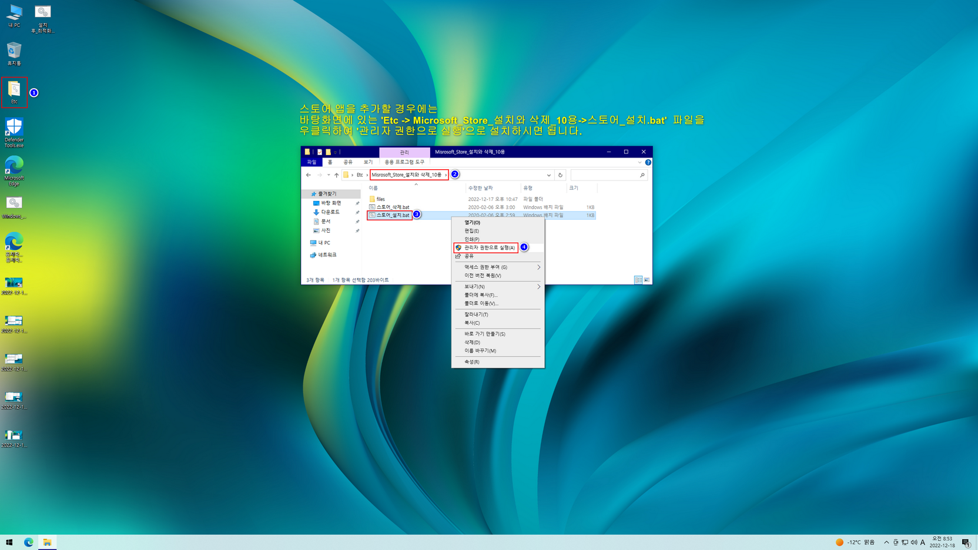Open the recent locations dropdown arrow
The width and height of the screenshot is (978, 550).
pyautogui.click(x=329, y=175)
